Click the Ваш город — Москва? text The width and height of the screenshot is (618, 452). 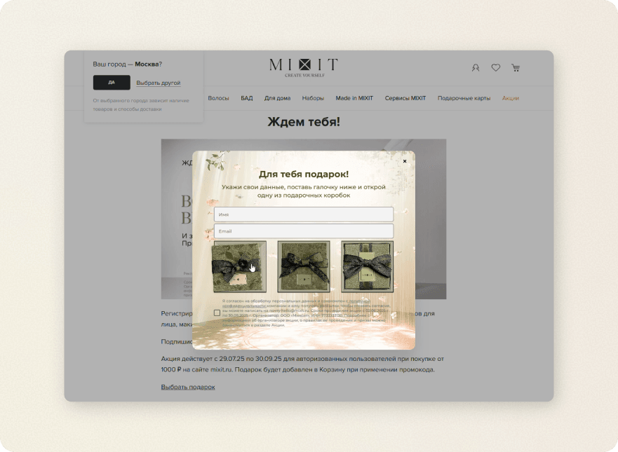[127, 64]
